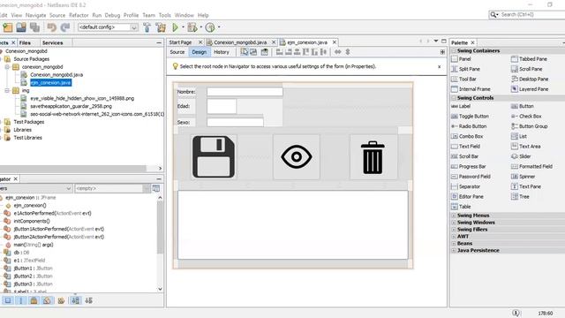Click the Build Project hammer icon
This screenshot has width=565, height=318.
[x=147, y=27]
